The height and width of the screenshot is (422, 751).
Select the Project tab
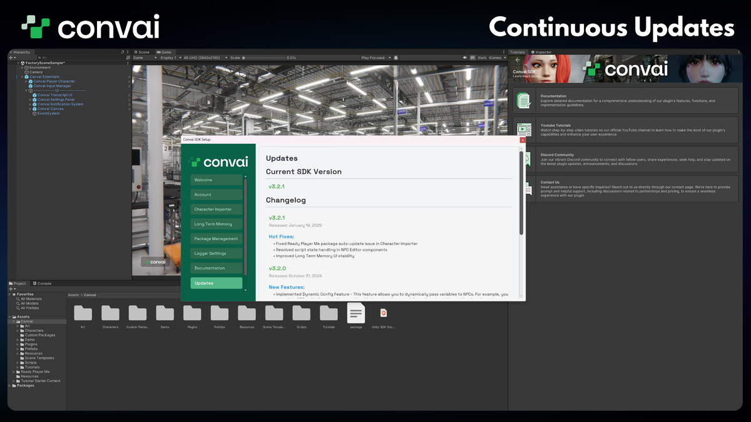pos(18,283)
